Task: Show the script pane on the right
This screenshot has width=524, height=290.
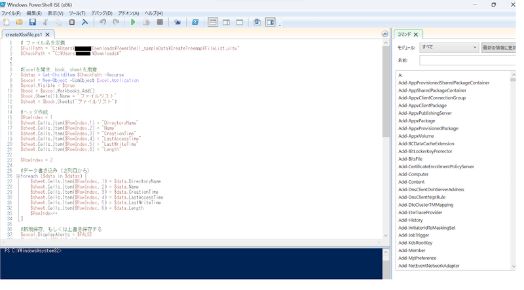Action: point(226,22)
